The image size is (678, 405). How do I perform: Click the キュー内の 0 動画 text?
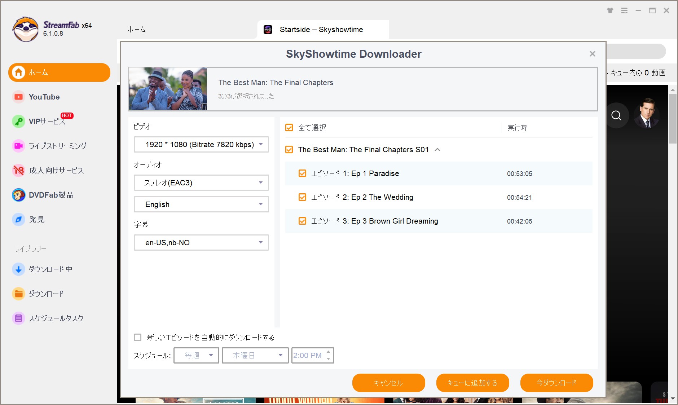coord(638,73)
